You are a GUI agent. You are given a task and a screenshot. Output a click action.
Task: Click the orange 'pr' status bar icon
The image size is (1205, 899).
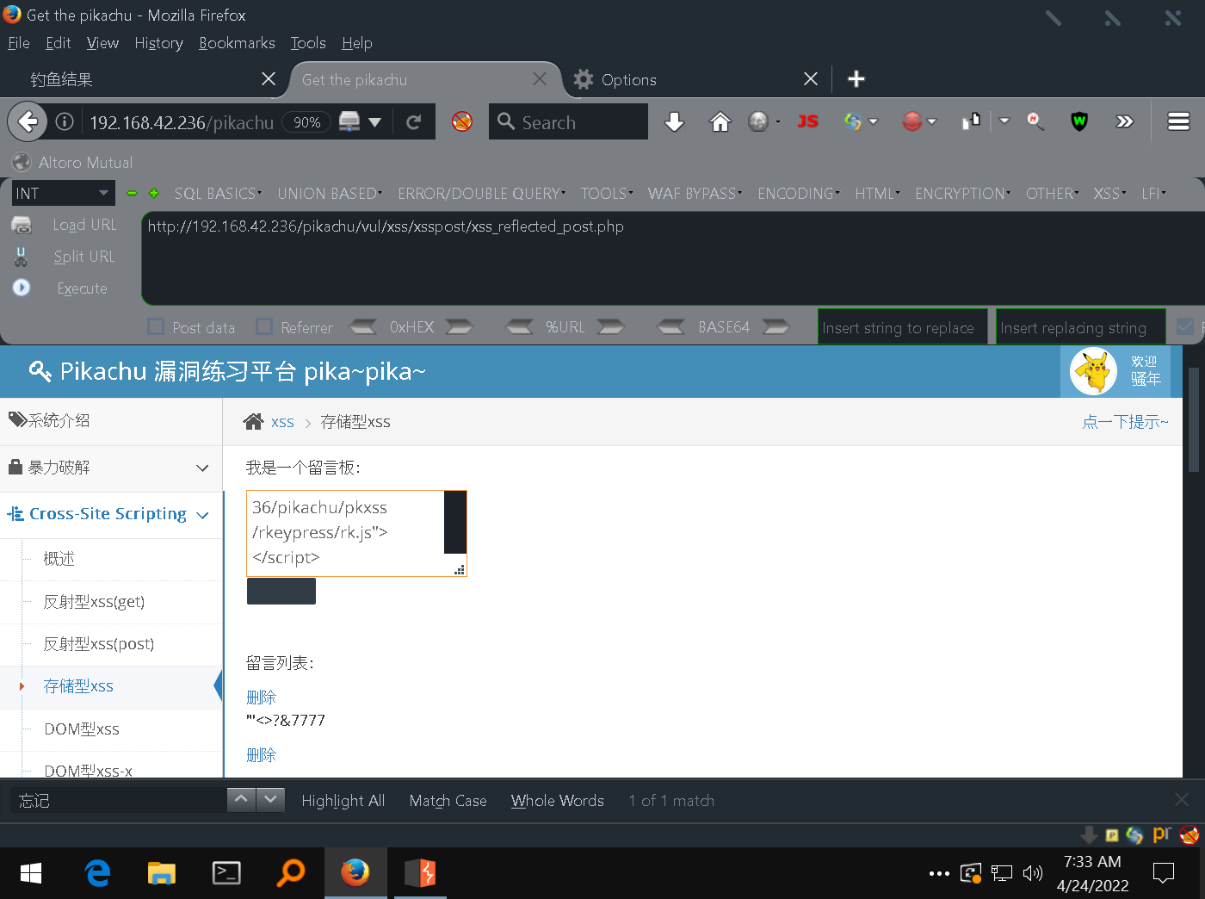(1162, 834)
